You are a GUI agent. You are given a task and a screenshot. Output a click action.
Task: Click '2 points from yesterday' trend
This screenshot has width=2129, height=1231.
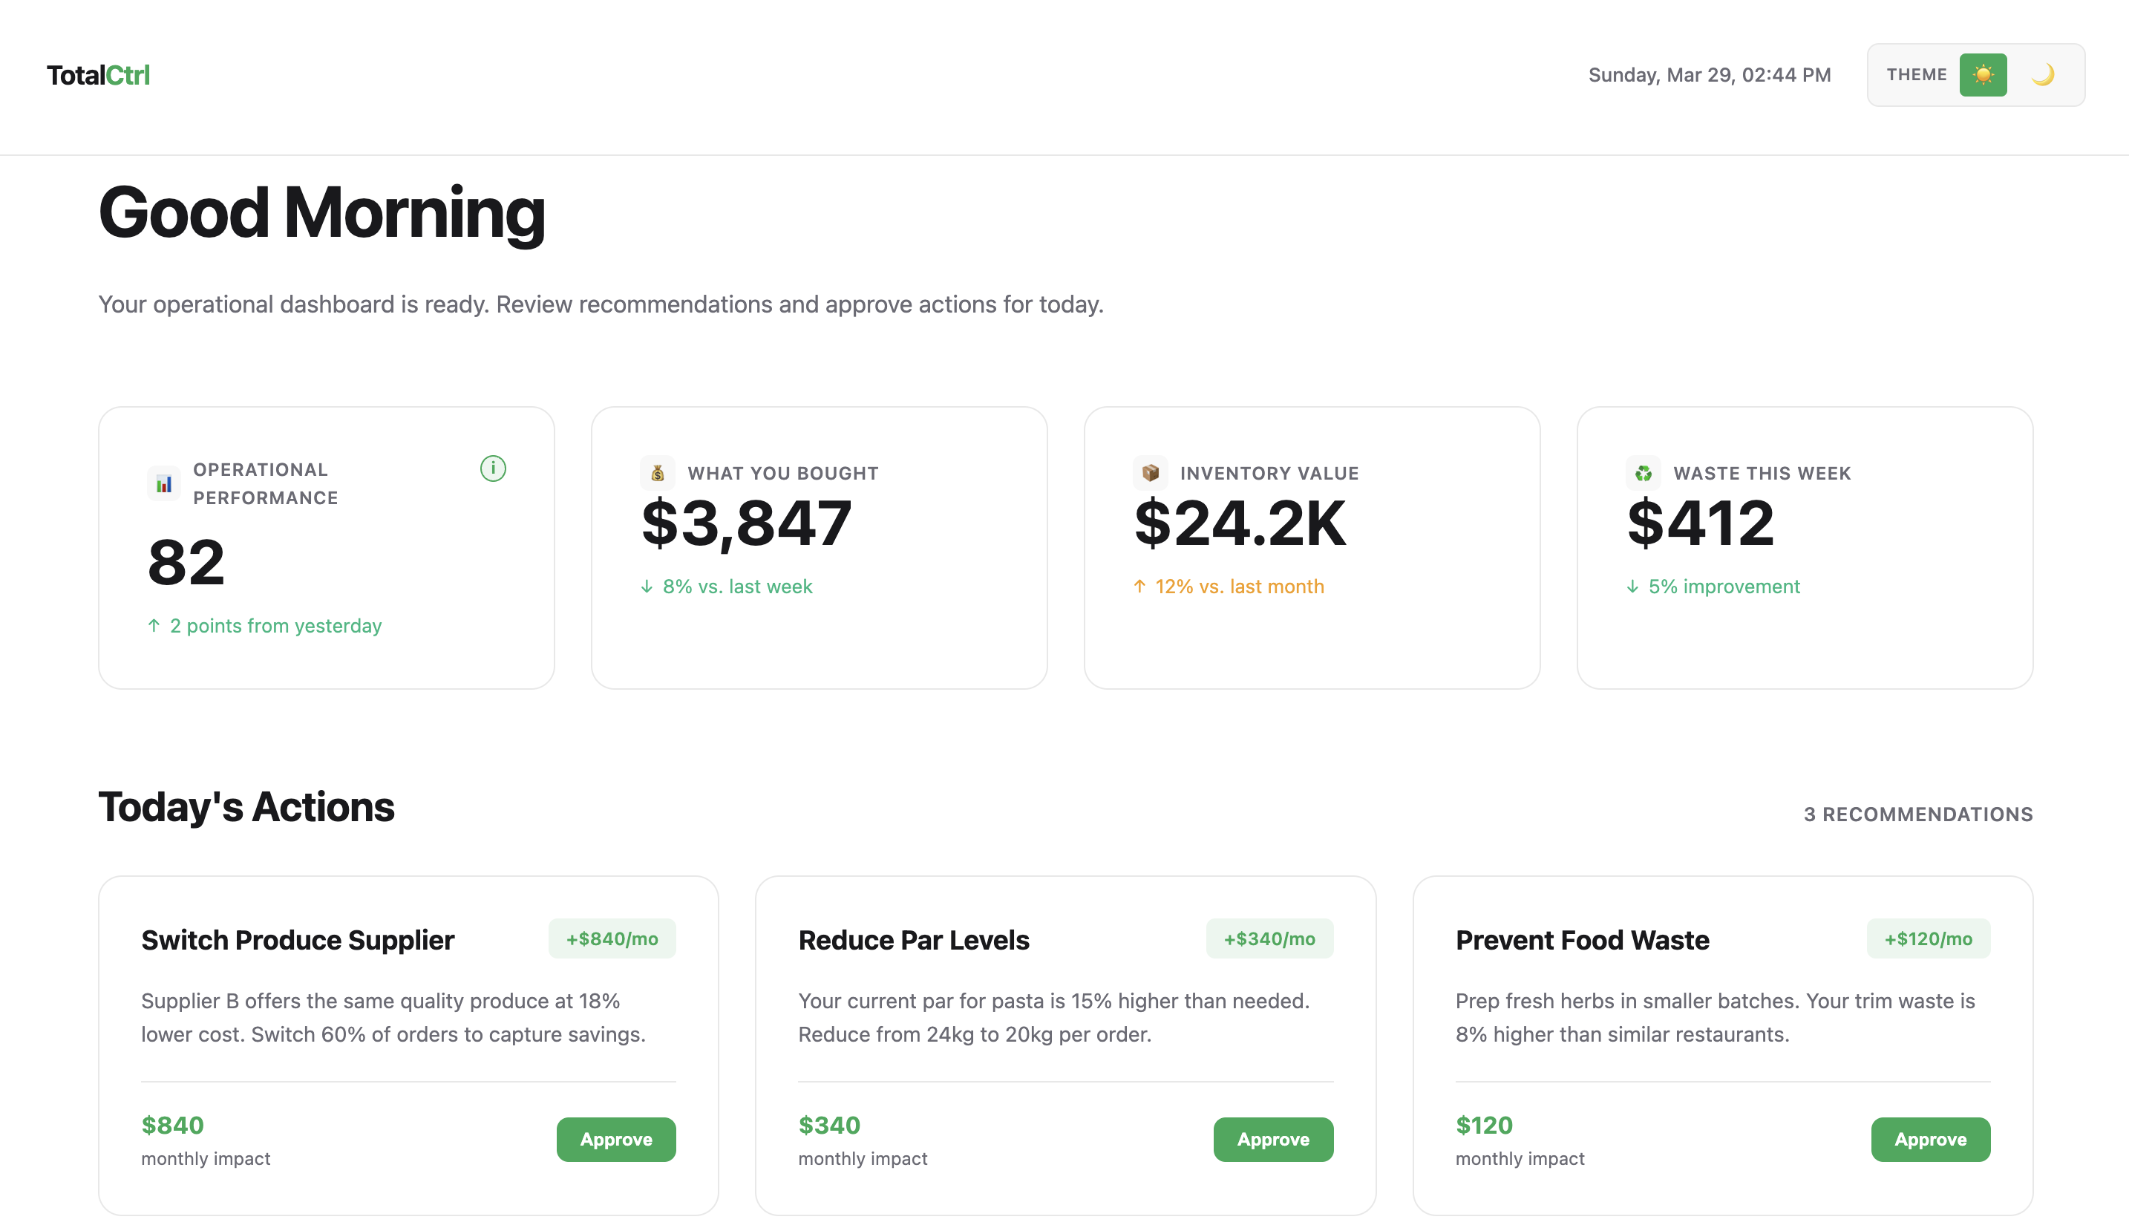tap(264, 626)
